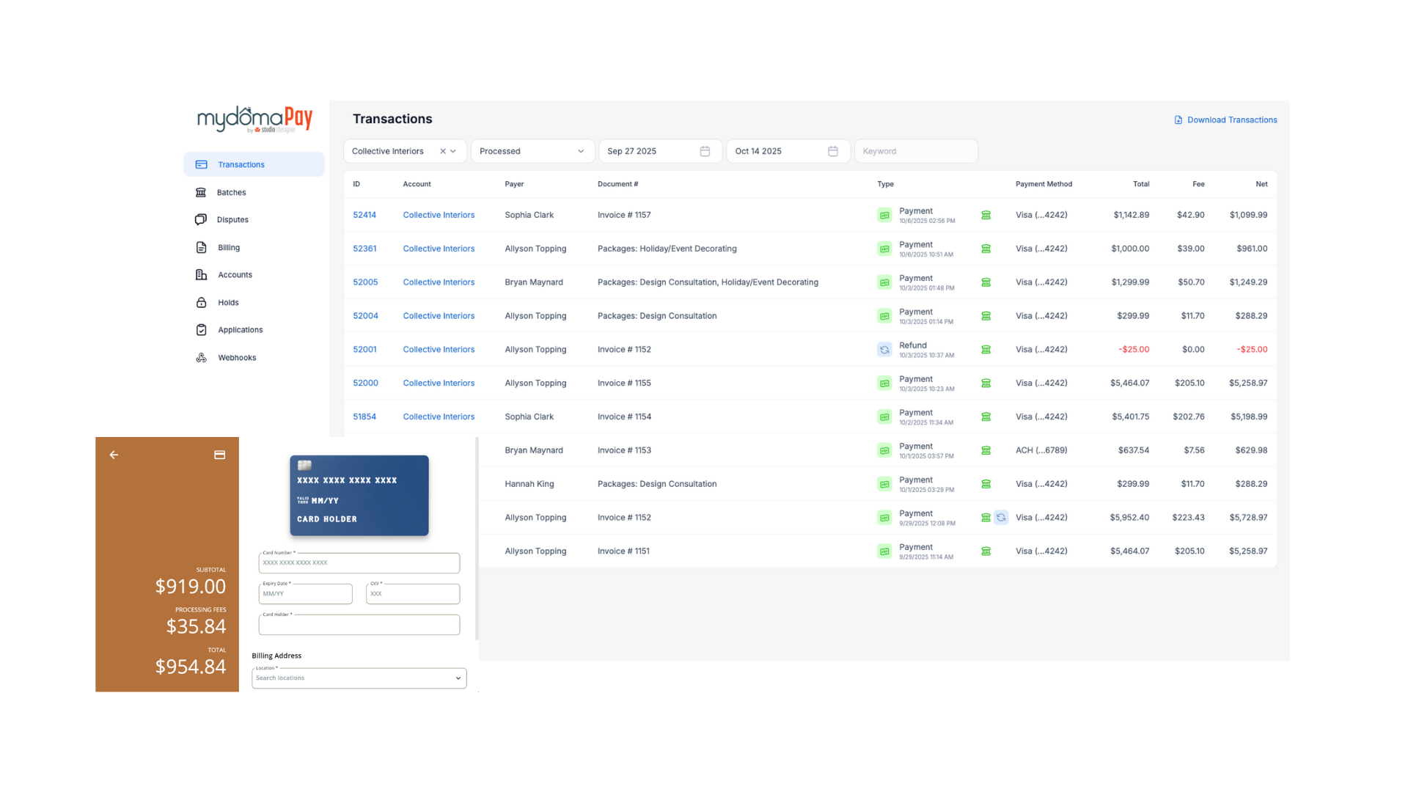
Task: Click the calendar icon for Sep 27 2025
Action: (705, 151)
